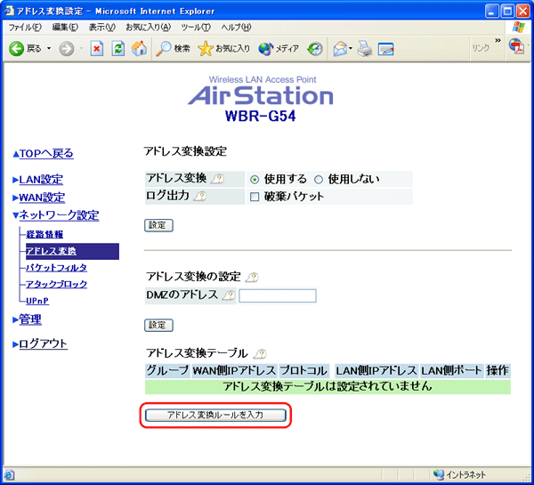Screen dimensions: 534x485
Task: Click the イントラネット zone icon in status bar
Action: coord(439,474)
